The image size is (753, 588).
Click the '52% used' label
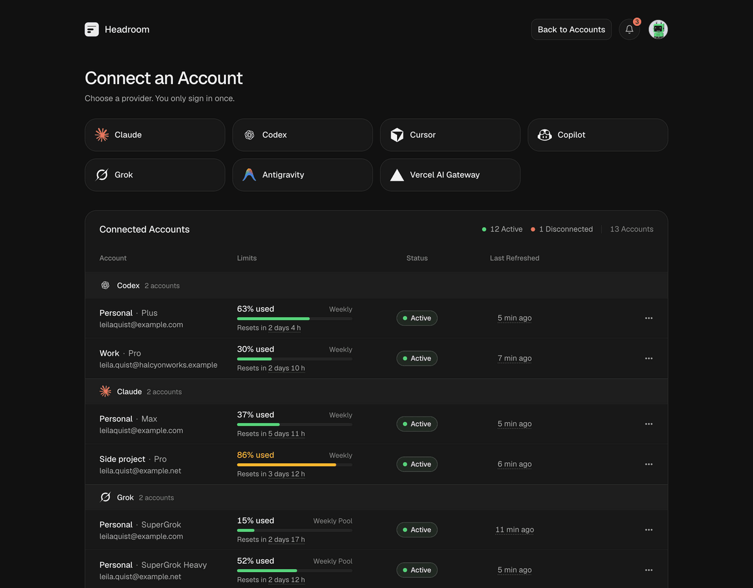[x=256, y=561]
